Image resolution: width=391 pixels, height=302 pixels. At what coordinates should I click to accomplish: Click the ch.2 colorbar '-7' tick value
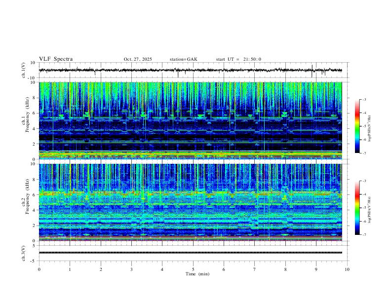[x=364, y=234]
